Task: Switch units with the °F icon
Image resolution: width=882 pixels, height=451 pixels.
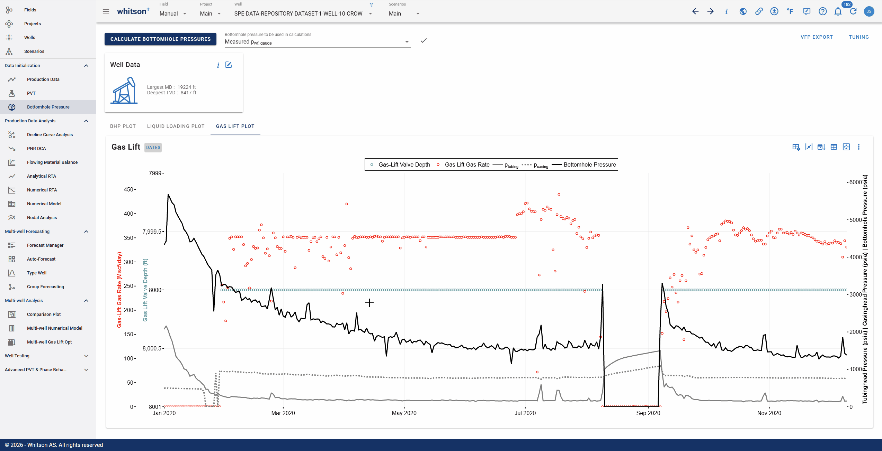Action: tap(790, 11)
